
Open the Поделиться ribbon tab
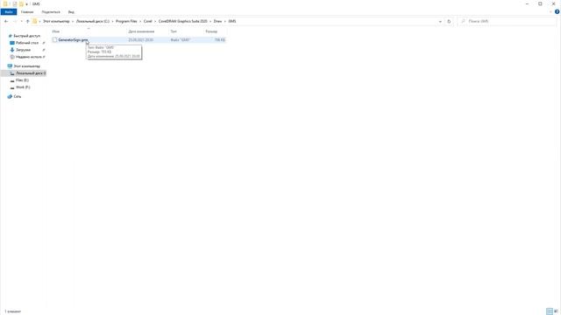coord(51,11)
